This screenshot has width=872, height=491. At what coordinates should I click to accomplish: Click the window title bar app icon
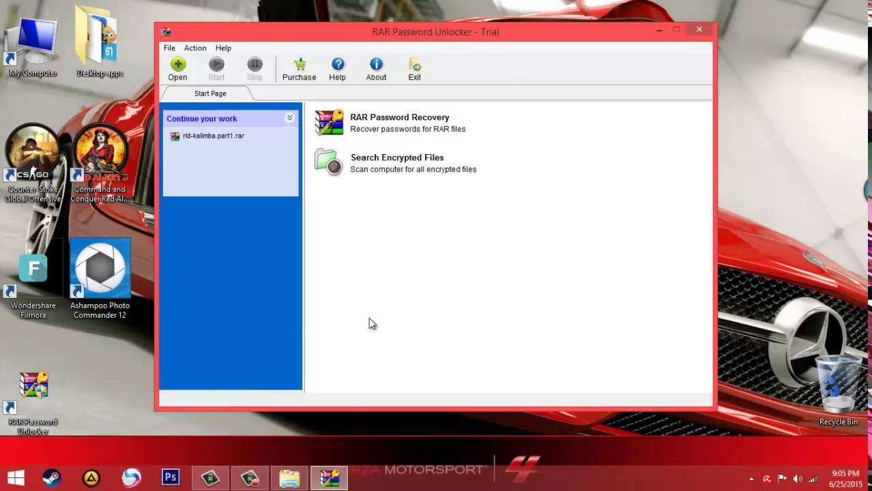click(x=166, y=31)
